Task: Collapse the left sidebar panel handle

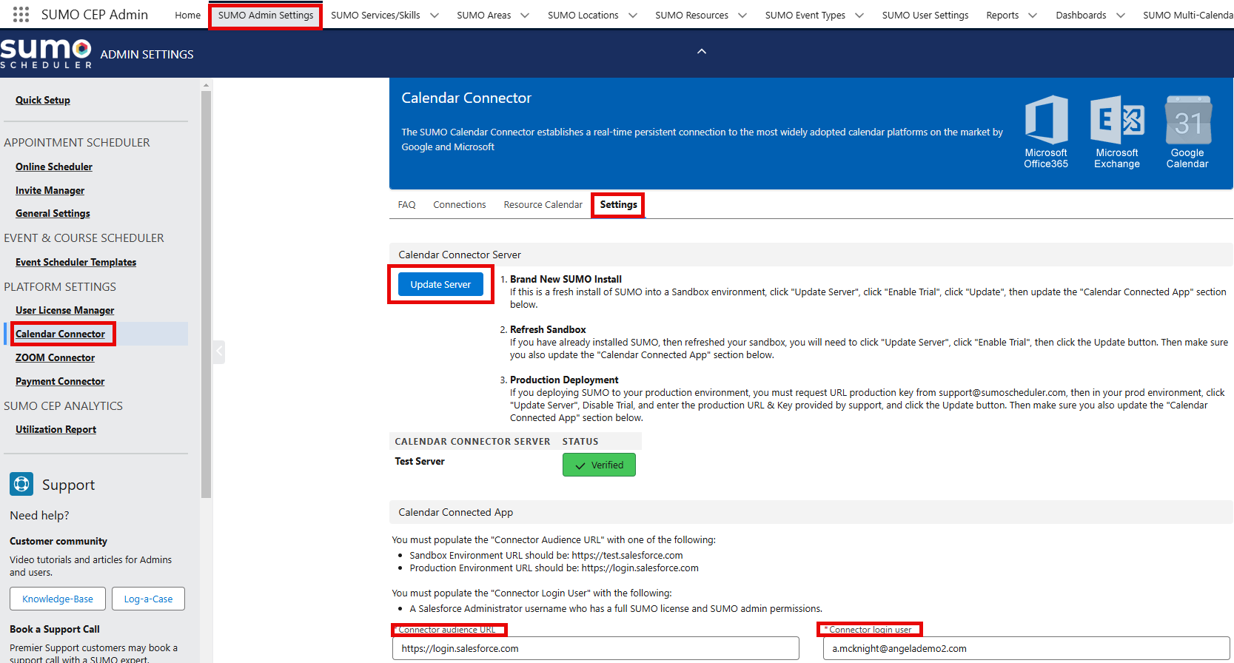Action: [219, 351]
